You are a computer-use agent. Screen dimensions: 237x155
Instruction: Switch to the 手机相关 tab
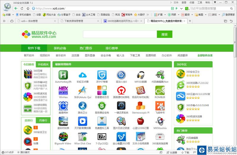click(x=43, y=64)
